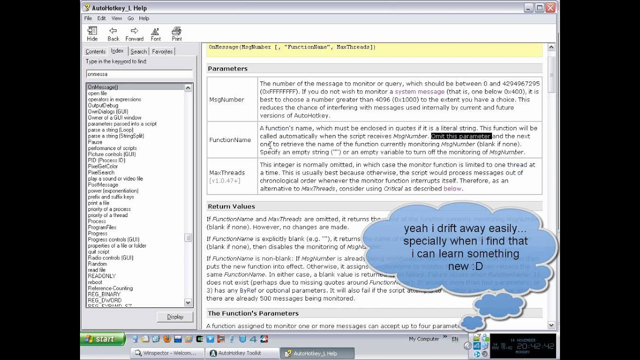640x360 pixels.
Task: Go to previous topic with Back
Action: coord(113,34)
